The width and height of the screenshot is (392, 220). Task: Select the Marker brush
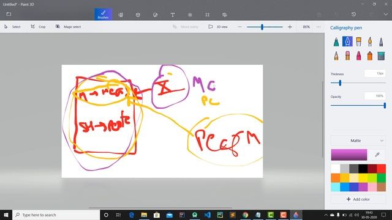[336, 42]
